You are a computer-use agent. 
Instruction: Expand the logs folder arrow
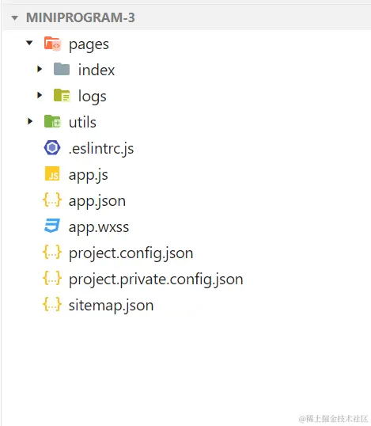pyautogui.click(x=40, y=95)
